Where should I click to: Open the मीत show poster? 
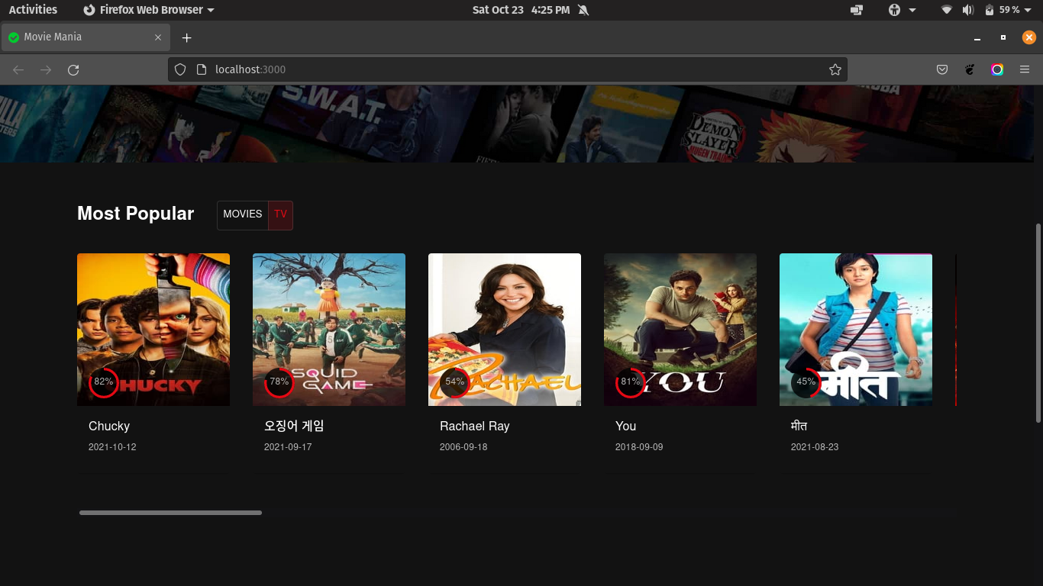[x=856, y=330]
